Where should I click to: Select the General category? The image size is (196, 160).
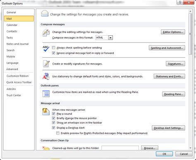[19, 12]
